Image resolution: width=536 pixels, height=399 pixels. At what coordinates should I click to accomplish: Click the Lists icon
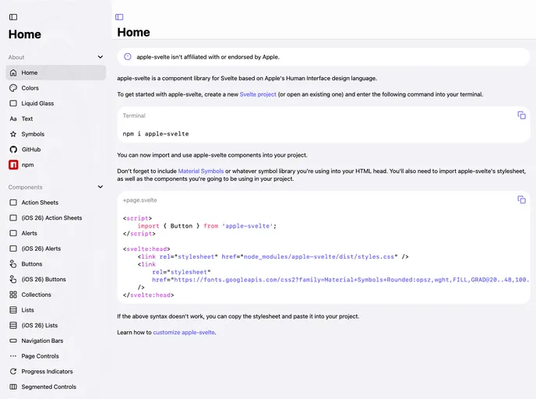13,310
